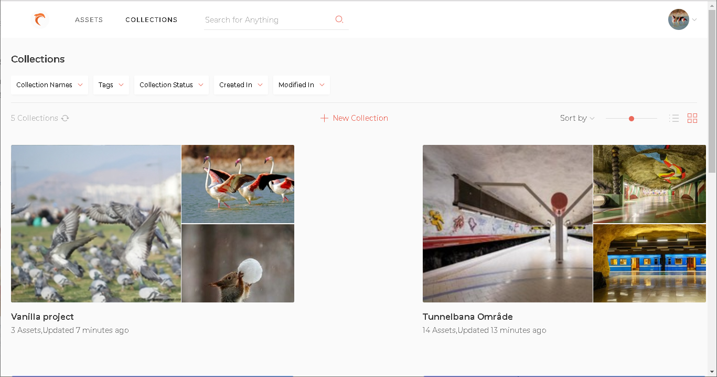Image resolution: width=717 pixels, height=377 pixels.
Task: Click the orange bird logo icon
Action: pos(40,20)
